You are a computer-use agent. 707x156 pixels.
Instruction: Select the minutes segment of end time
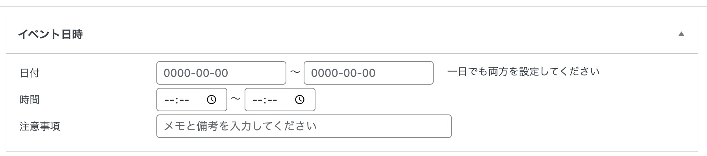tap(272, 100)
